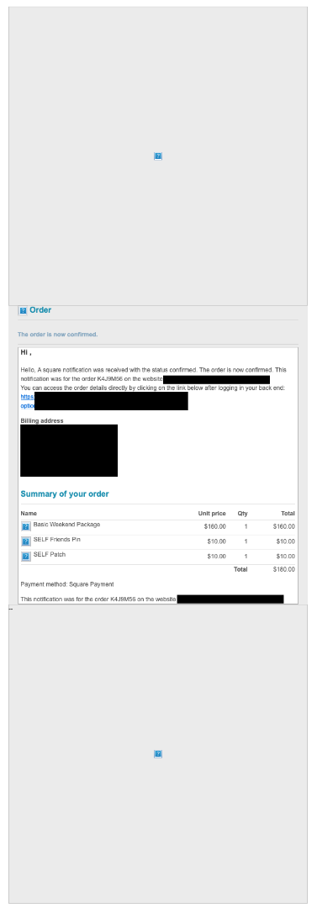Click the Order heading text
Viewport: 317px width, 908px height.
coord(40,309)
